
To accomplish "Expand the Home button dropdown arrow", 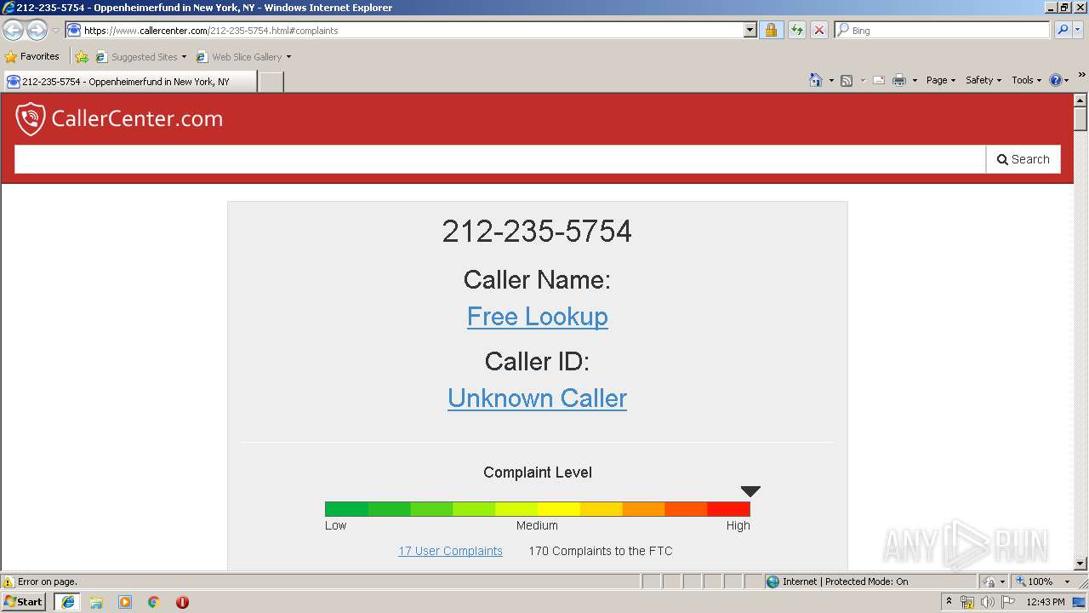I will click(831, 80).
